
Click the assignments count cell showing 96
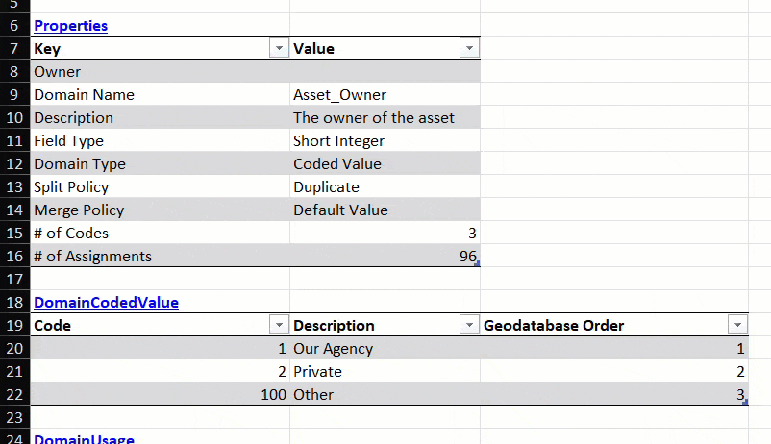click(x=385, y=256)
